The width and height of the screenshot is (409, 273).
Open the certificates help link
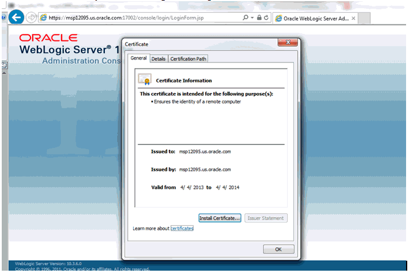[x=182, y=228]
